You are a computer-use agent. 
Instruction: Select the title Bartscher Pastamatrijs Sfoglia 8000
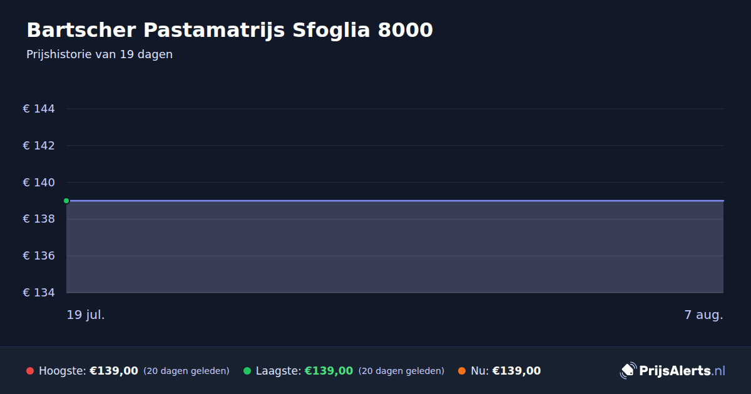coord(230,30)
